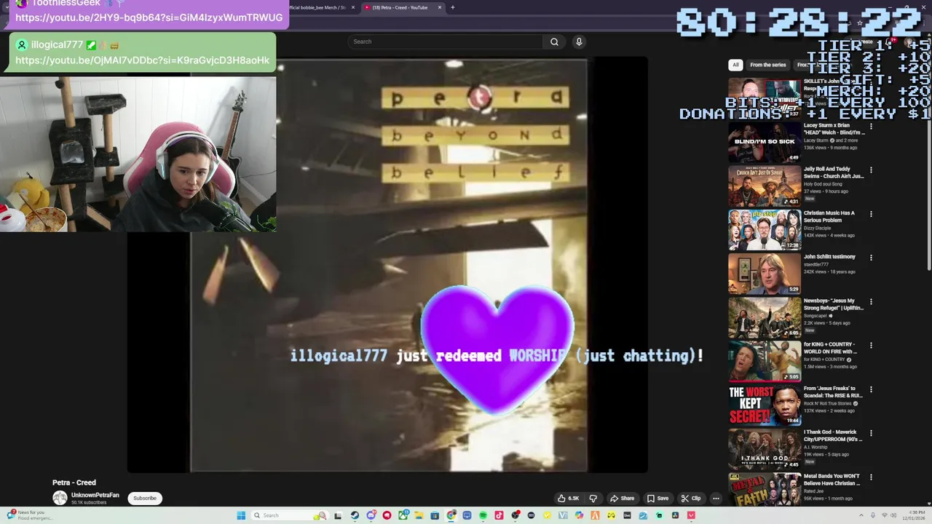The image size is (932, 524).
Task: Open options menu for Jelly Roll video
Action: (871, 170)
